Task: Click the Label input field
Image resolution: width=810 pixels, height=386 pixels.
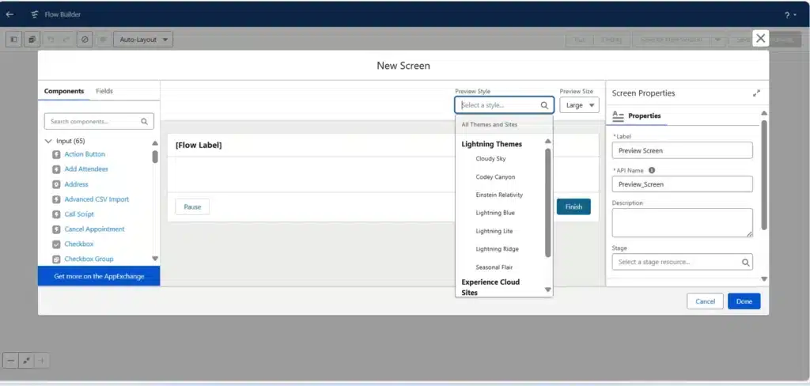Action: click(x=682, y=150)
